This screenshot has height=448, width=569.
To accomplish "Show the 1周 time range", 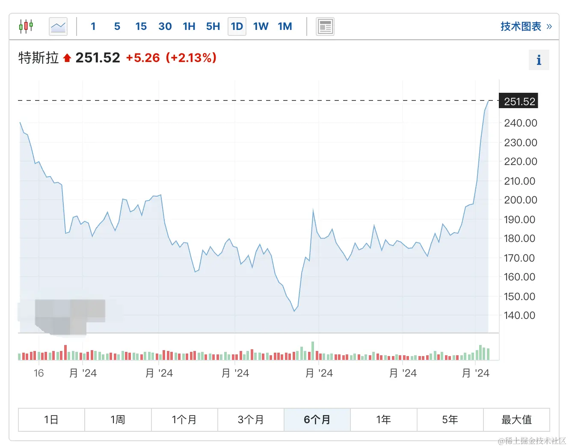I will coord(118,420).
